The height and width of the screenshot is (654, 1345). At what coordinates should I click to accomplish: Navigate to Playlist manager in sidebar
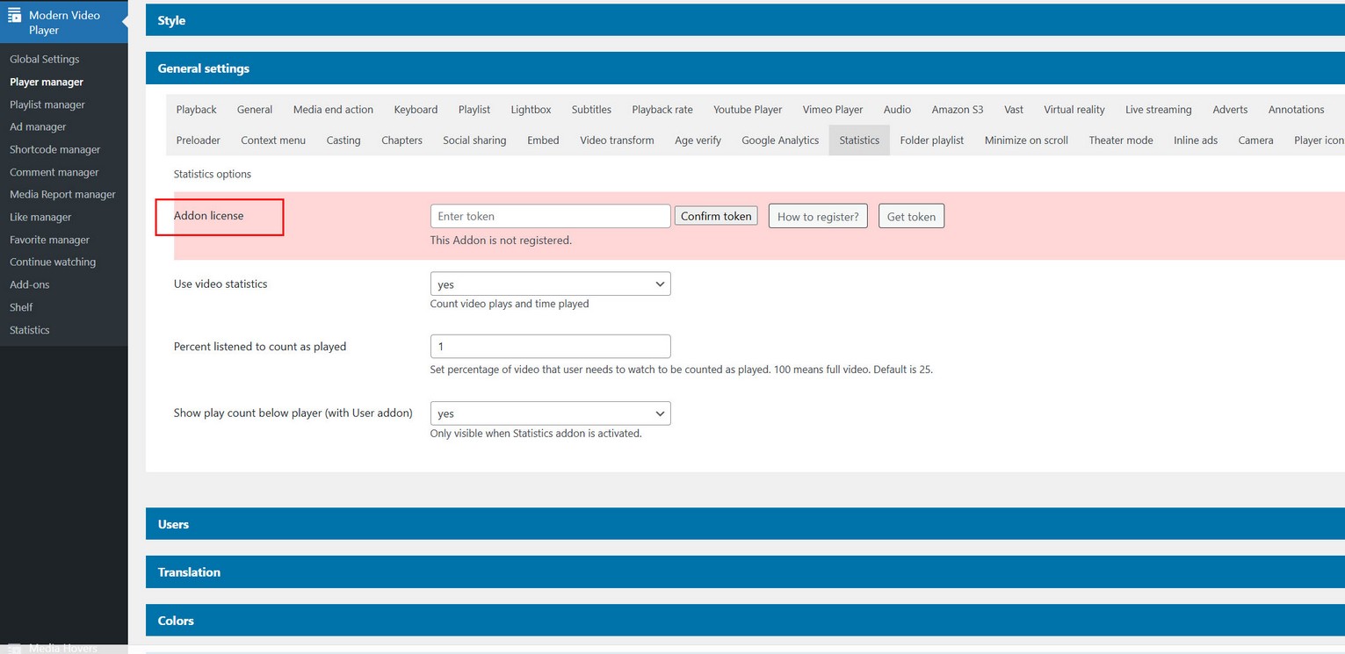(x=47, y=104)
